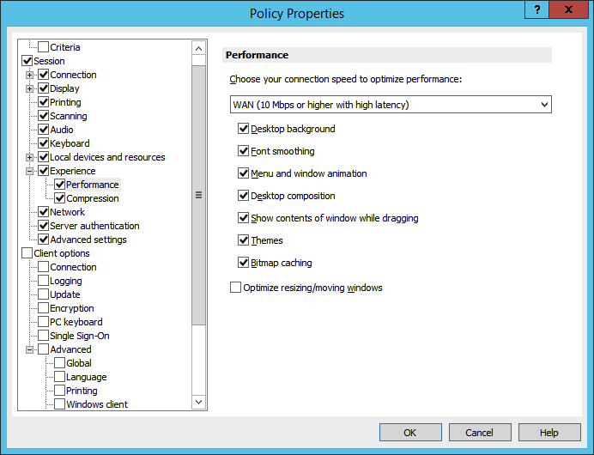Open the Single Sign-On settings page
The width and height of the screenshot is (594, 455).
tap(79, 336)
